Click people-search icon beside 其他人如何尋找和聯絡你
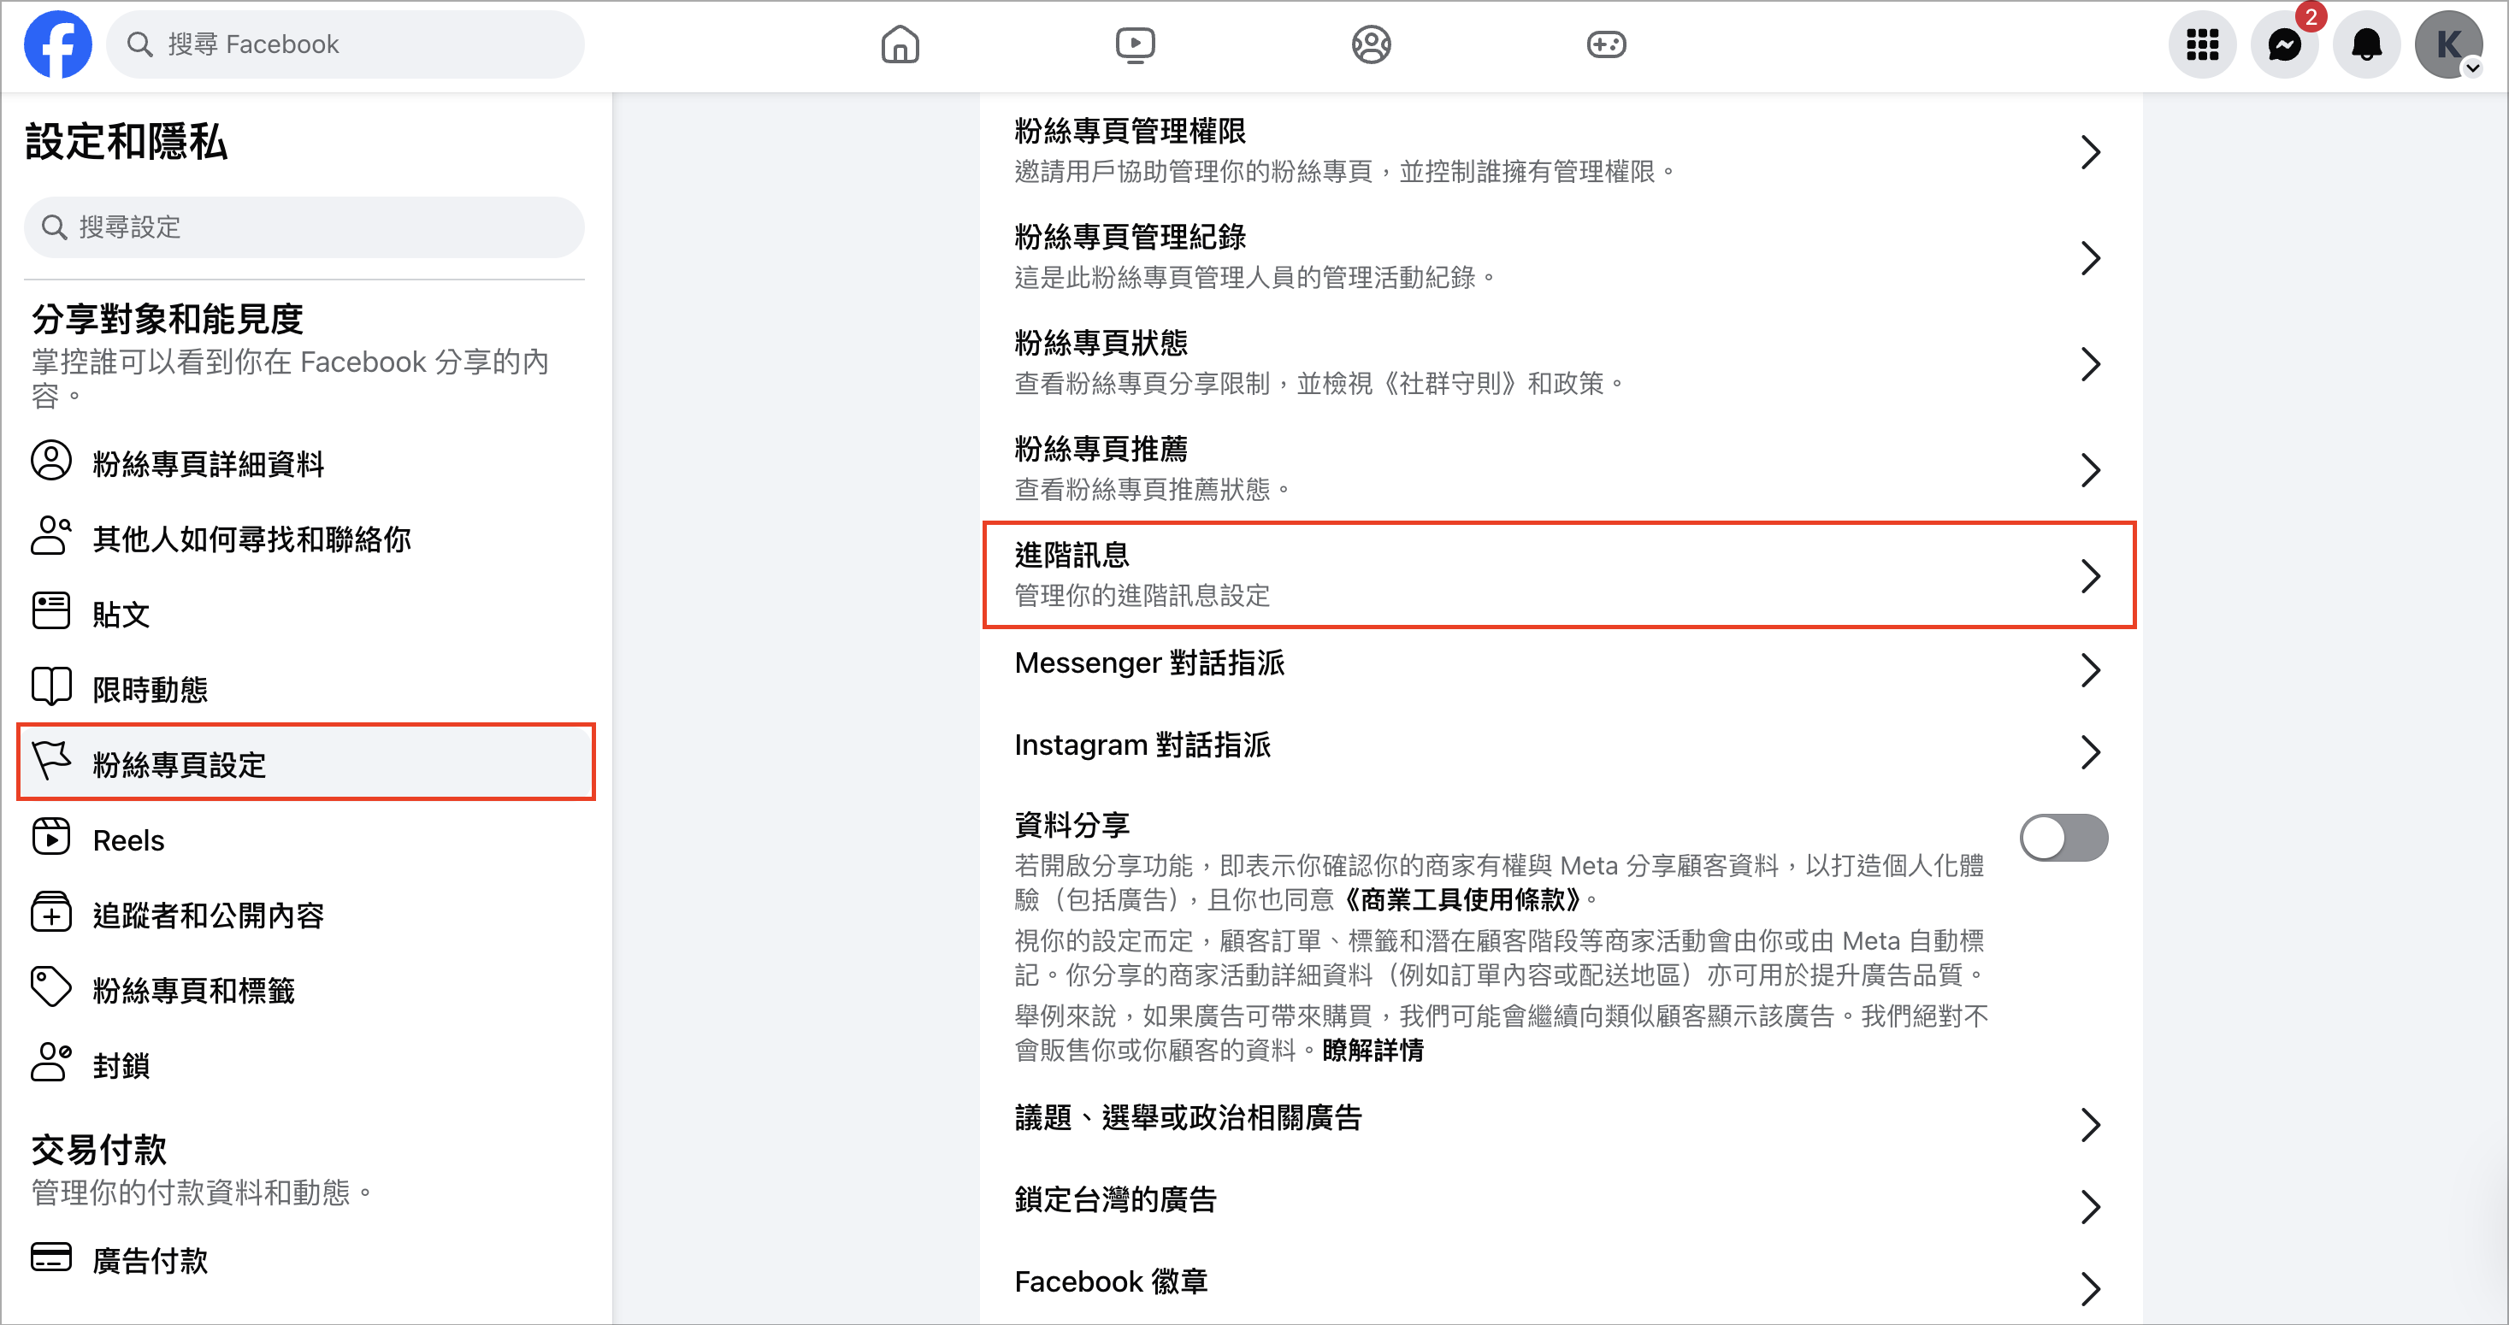The width and height of the screenshot is (2509, 1325). coord(50,535)
